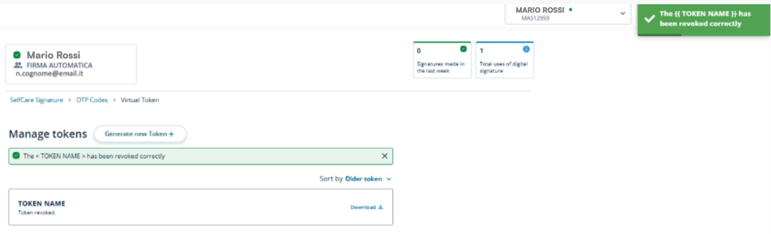Click the green shield icon beside Mario Rossi
This screenshot has height=234, width=771.
(17, 55)
